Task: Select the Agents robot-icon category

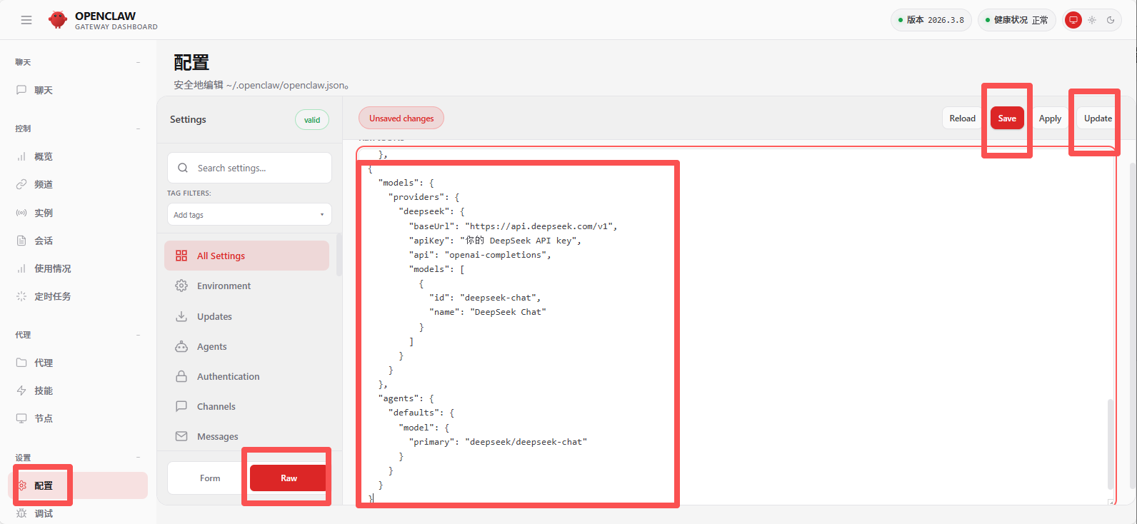Action: (x=246, y=346)
